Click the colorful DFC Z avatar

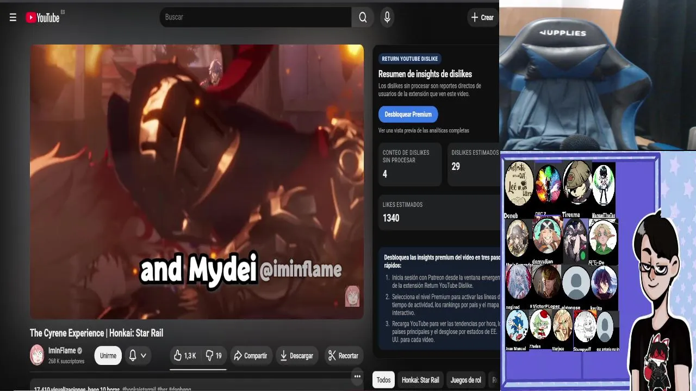548,185
